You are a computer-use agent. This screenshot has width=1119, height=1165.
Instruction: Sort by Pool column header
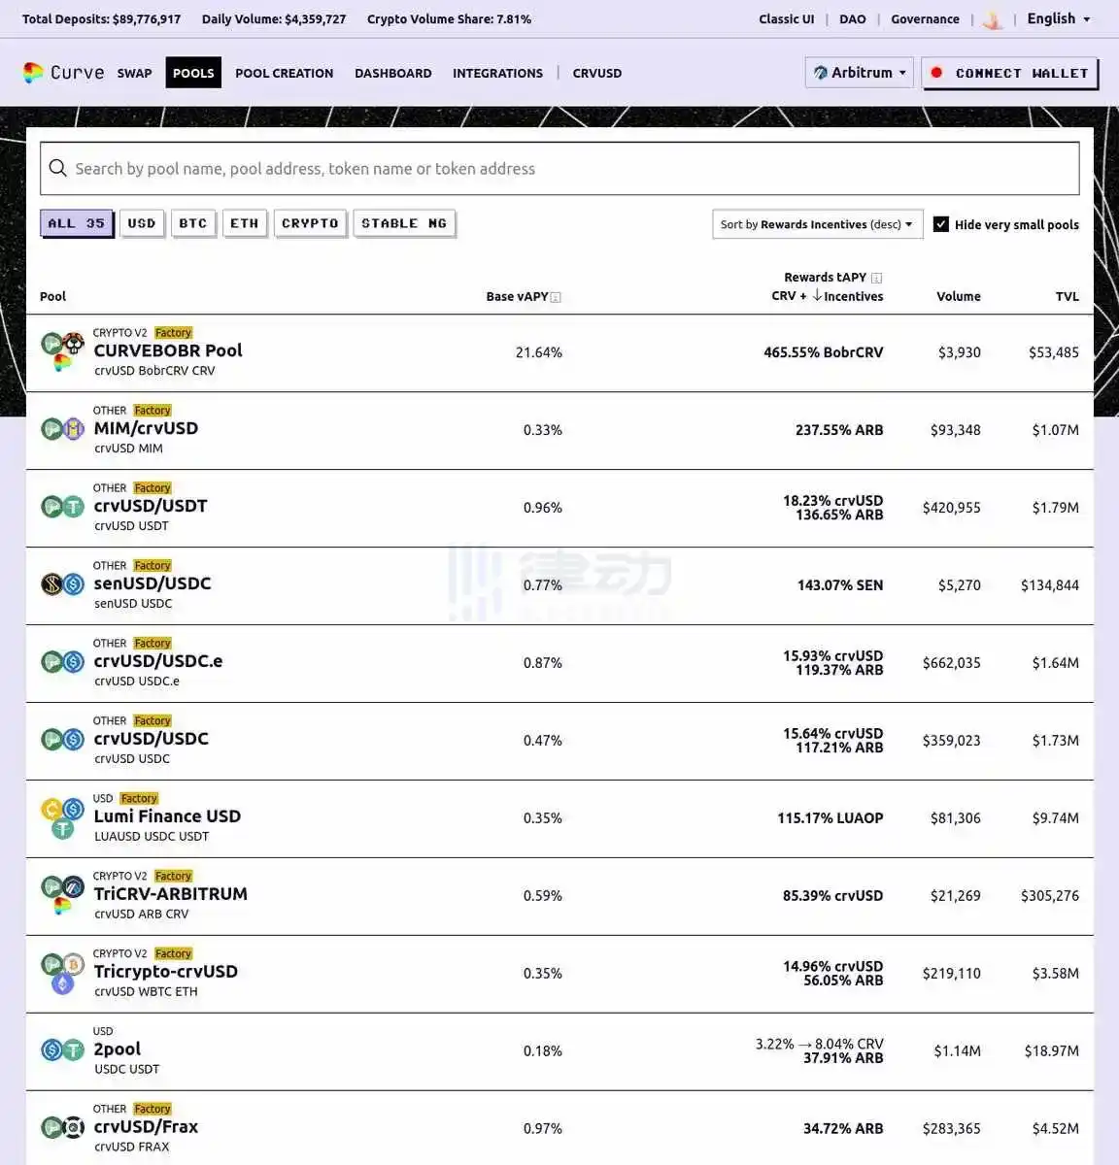[53, 297]
